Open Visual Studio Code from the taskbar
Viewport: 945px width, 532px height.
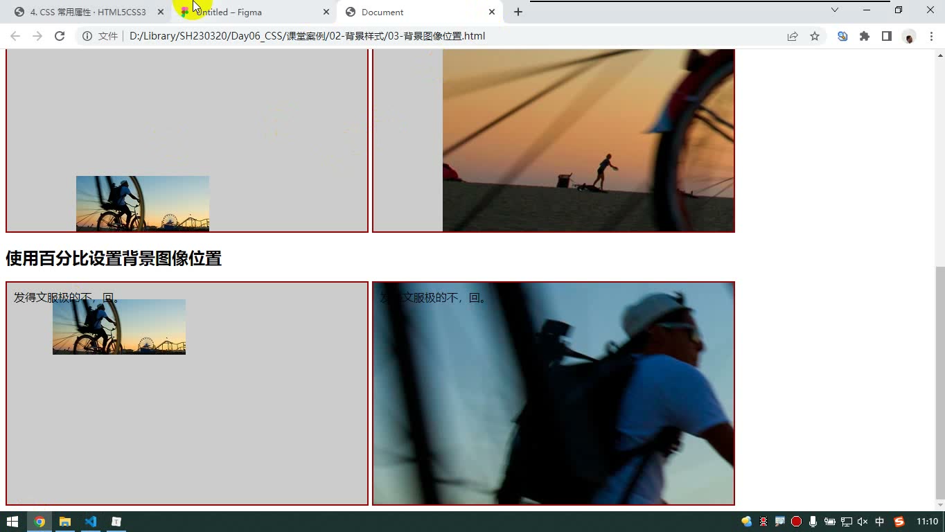[91, 522]
